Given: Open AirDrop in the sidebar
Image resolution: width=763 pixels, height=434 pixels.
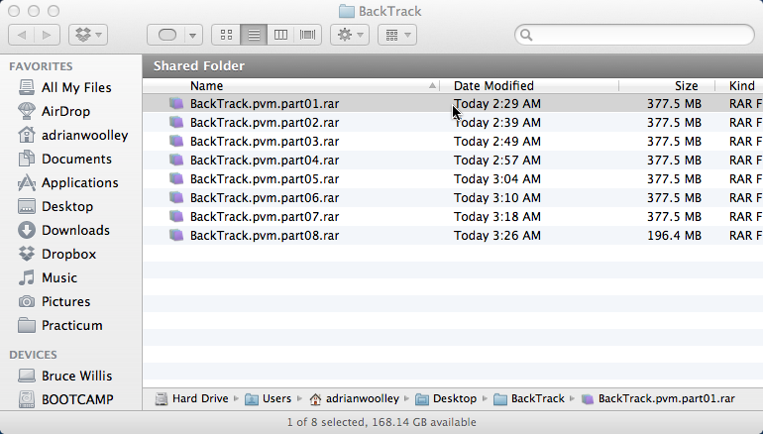Looking at the screenshot, I should 66,111.
